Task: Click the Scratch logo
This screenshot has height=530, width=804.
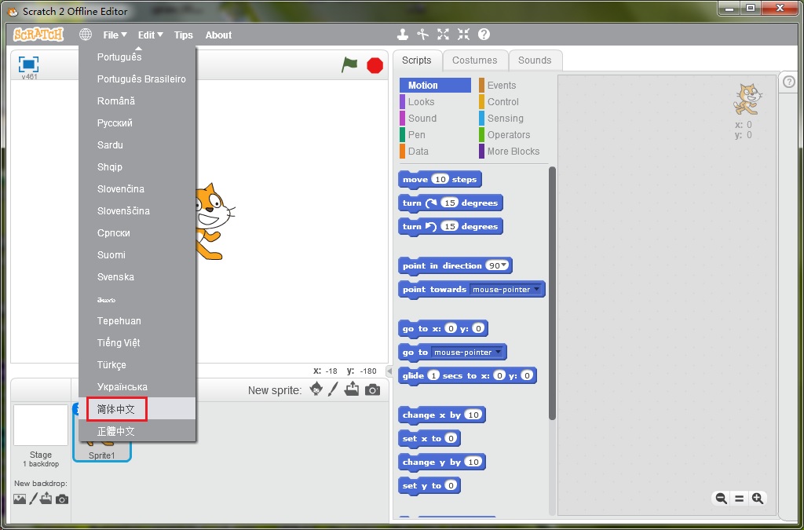Action: [x=38, y=35]
